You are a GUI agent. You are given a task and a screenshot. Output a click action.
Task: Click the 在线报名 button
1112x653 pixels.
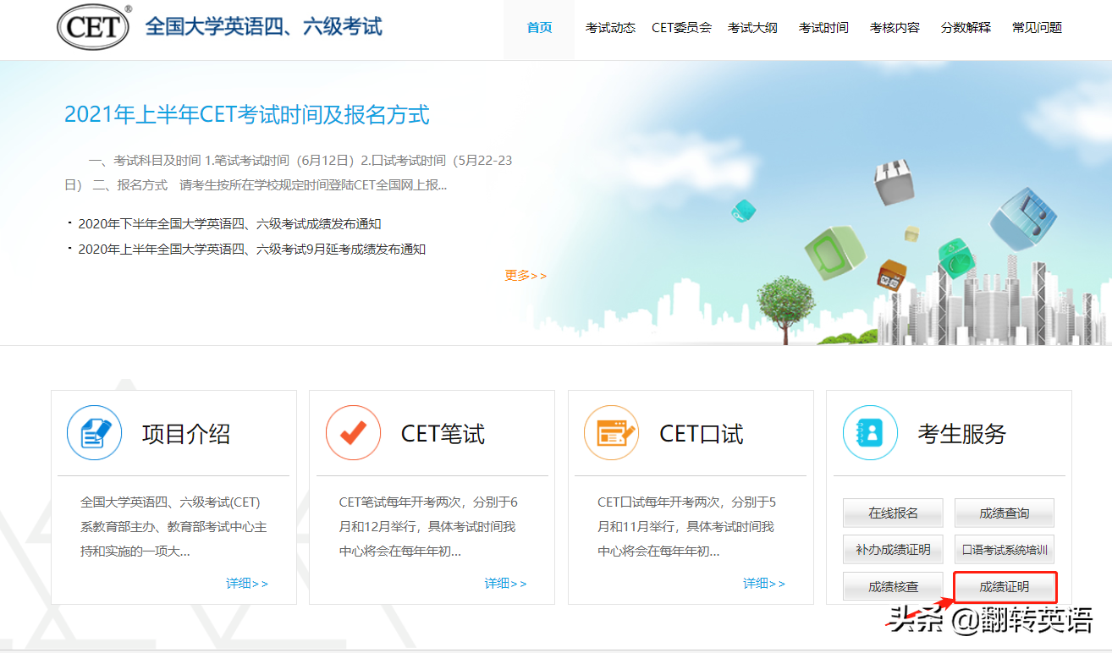pos(893,513)
